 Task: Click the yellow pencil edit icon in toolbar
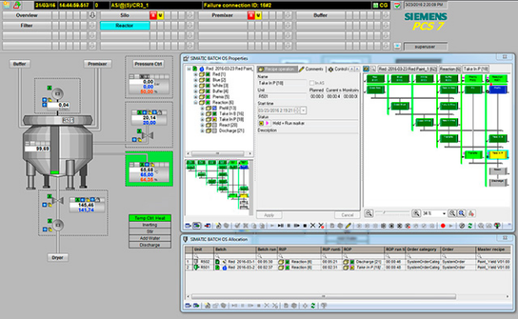(x=348, y=226)
